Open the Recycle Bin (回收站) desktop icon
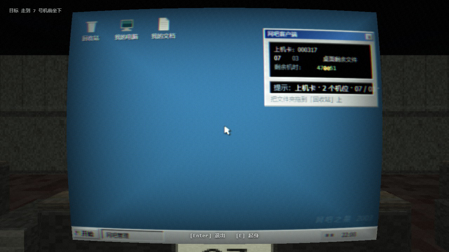449x252 pixels. [x=91, y=31]
